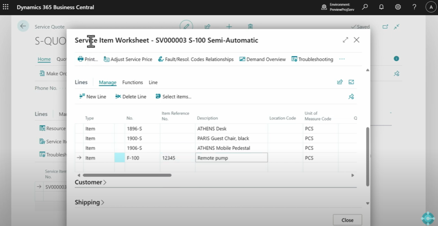Click Make Order on Service Quote page
438x226 pixels.
(x=53, y=74)
